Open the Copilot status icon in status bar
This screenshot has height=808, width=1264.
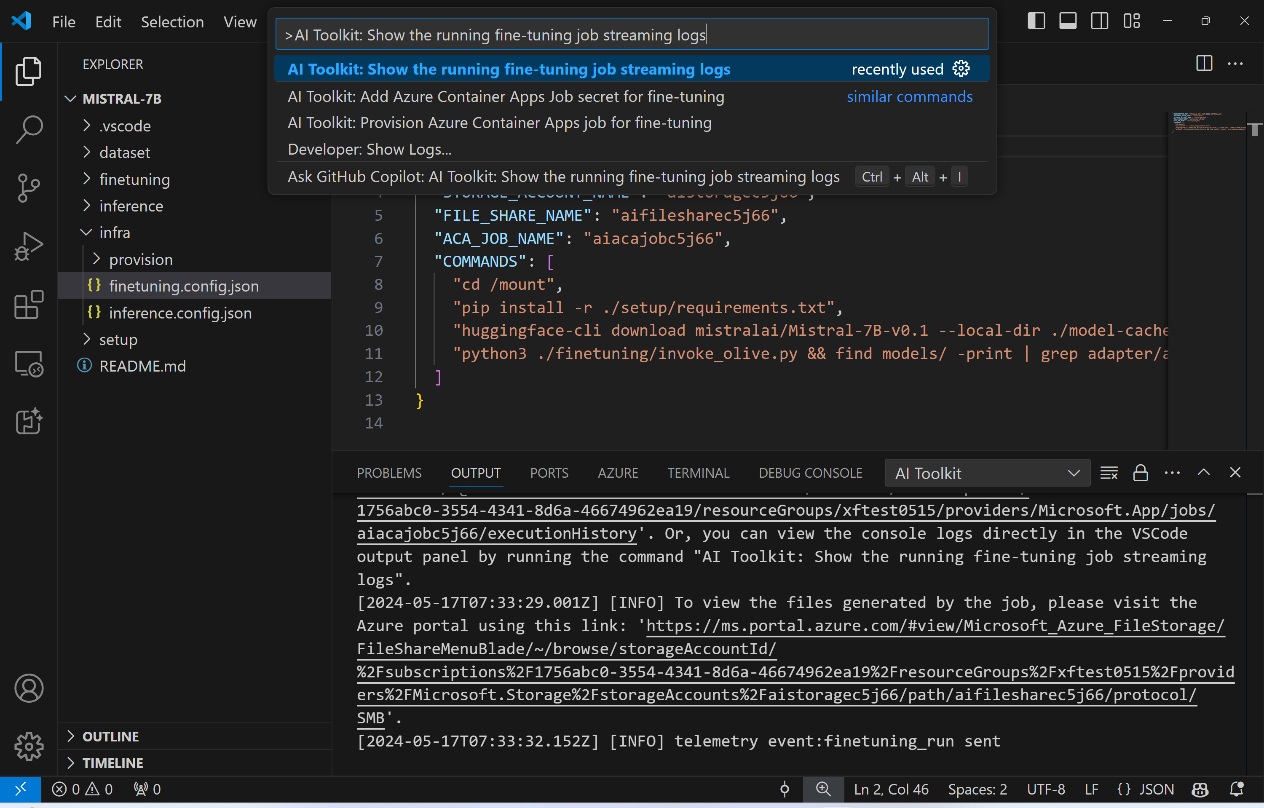(x=1200, y=789)
